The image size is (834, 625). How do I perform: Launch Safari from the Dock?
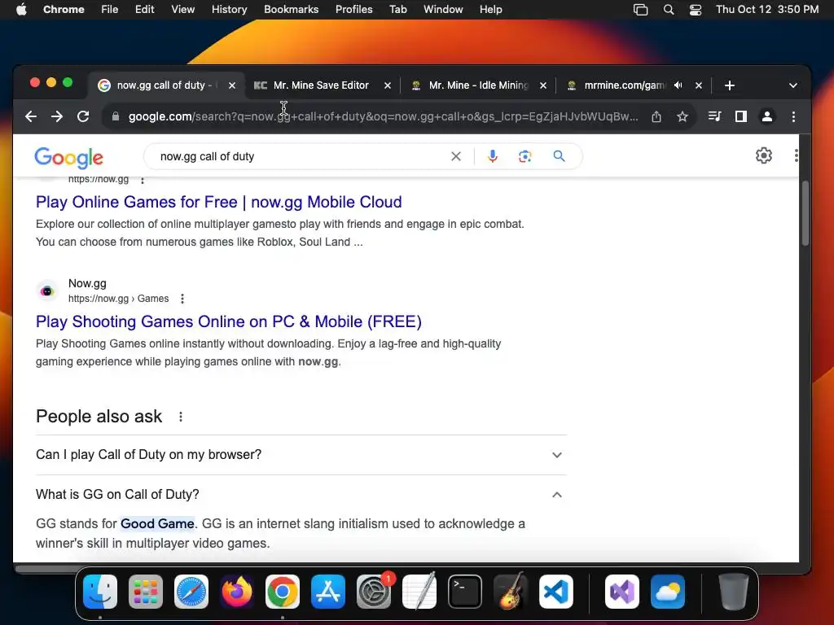[191, 591]
